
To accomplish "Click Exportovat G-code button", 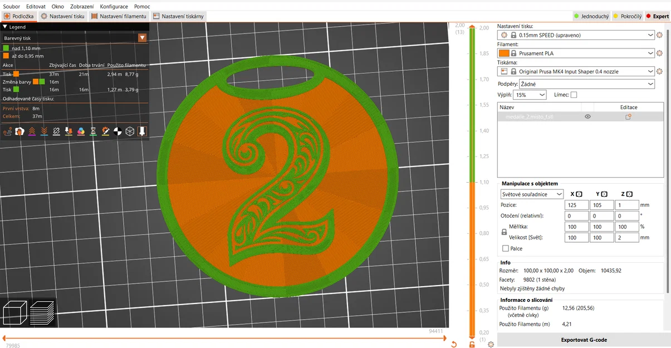I will pyautogui.click(x=584, y=340).
